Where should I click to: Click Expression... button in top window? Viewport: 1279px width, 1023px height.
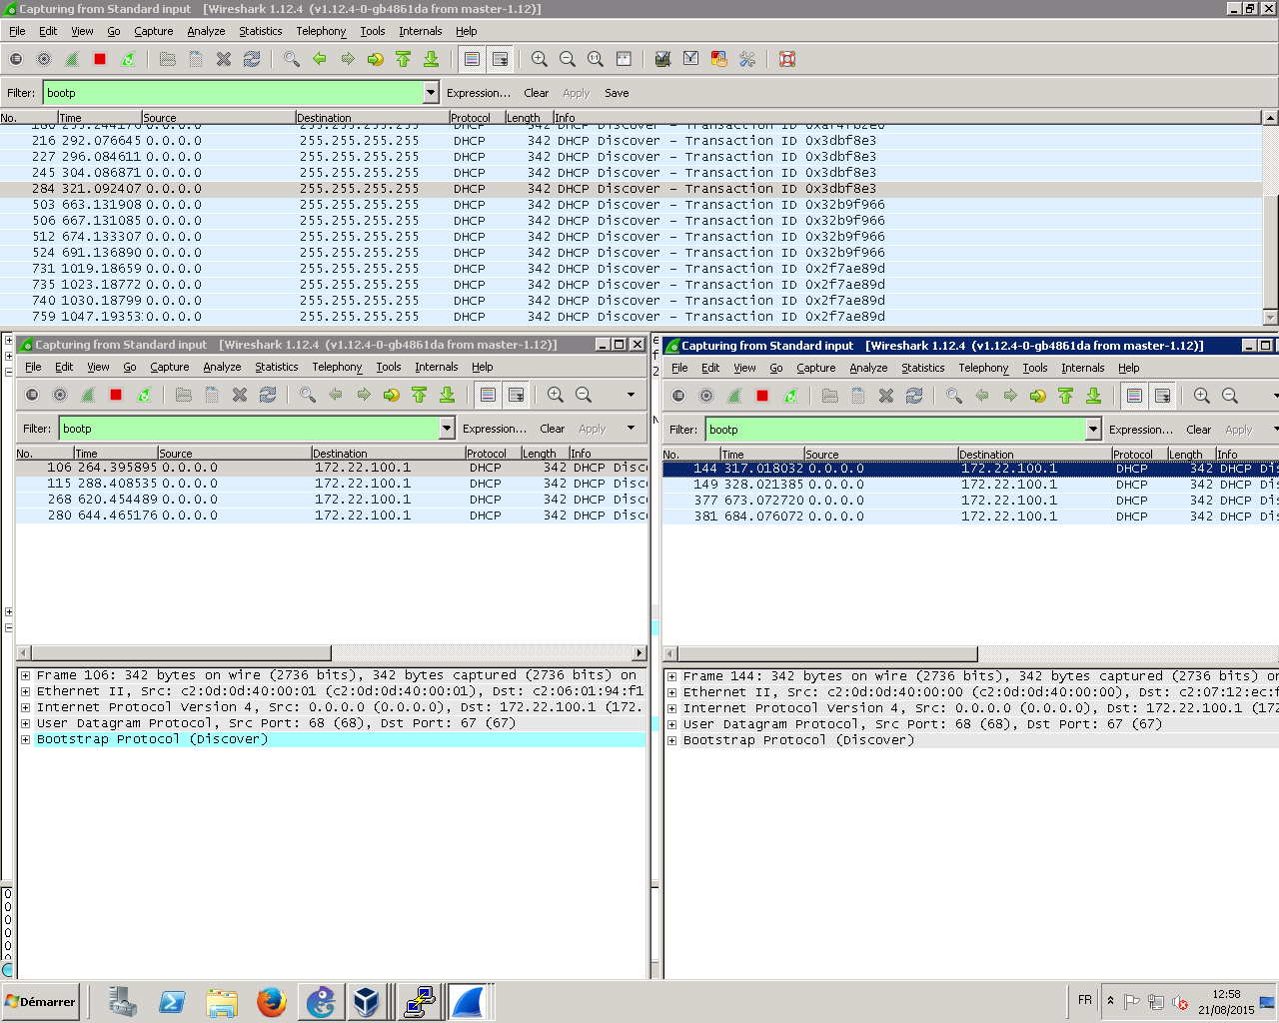pyautogui.click(x=479, y=93)
